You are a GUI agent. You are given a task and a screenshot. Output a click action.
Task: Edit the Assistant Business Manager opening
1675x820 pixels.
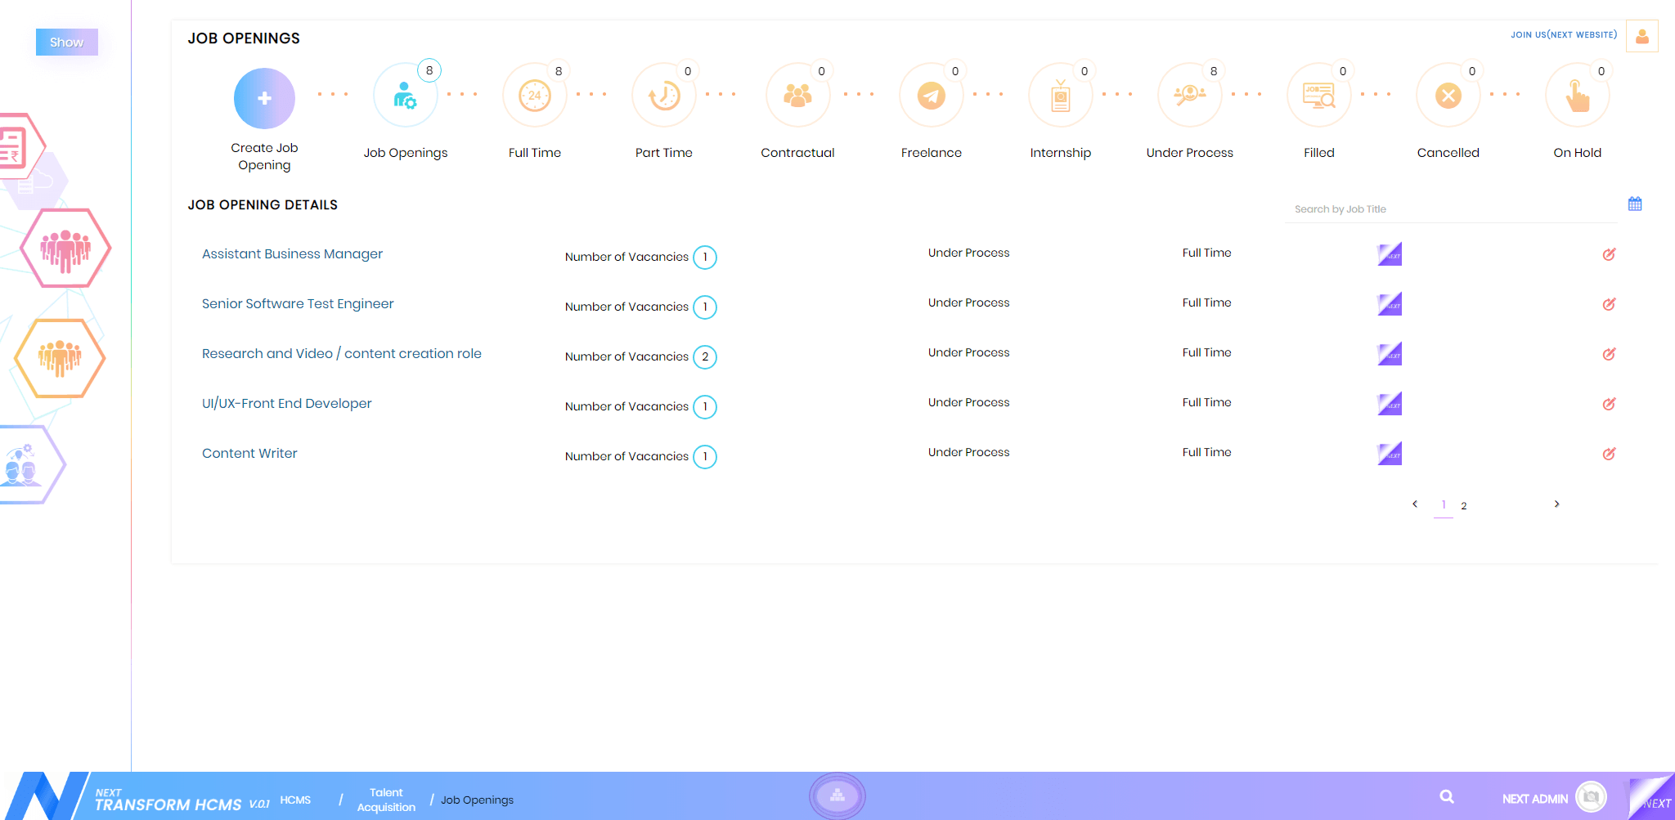pyautogui.click(x=1608, y=254)
